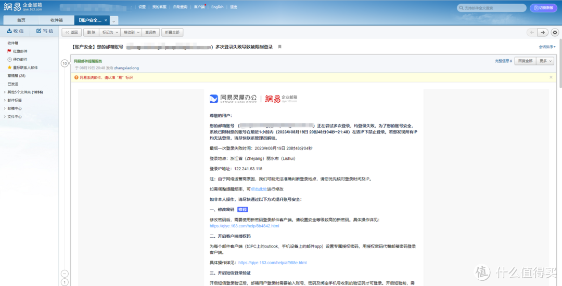This screenshot has width=562, height=286.
Task: Click the 返回 back button
Action: coord(72,32)
